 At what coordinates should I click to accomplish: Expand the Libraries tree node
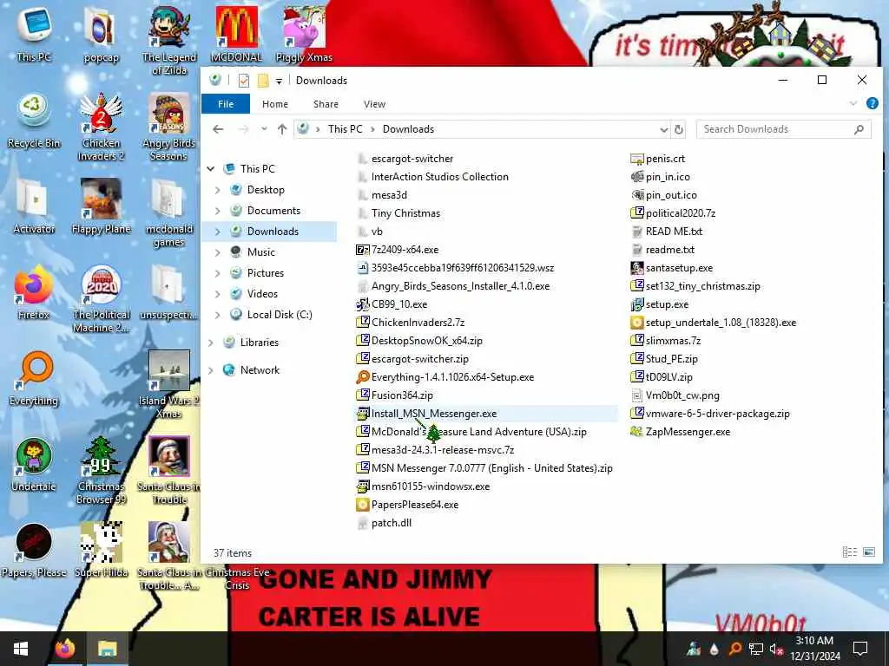(x=211, y=343)
